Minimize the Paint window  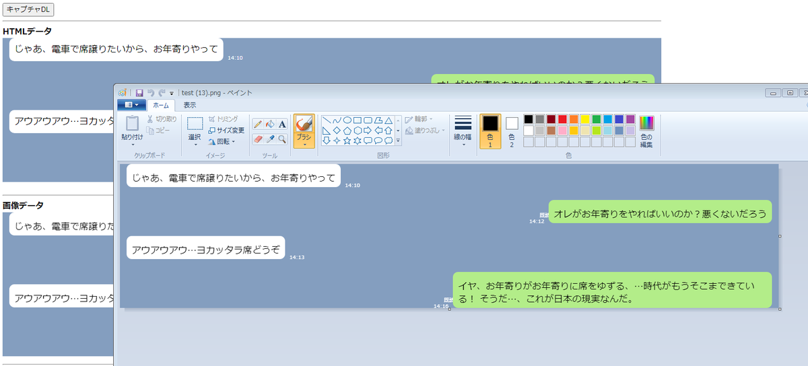pyautogui.click(x=774, y=93)
